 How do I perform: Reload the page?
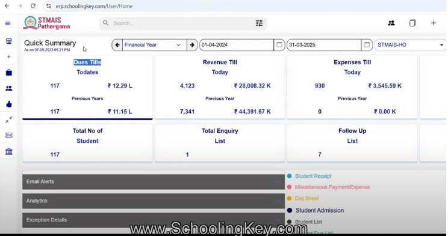(x=33, y=5)
